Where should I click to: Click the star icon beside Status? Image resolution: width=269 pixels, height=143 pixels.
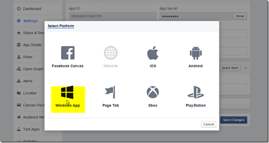coord(19,33)
